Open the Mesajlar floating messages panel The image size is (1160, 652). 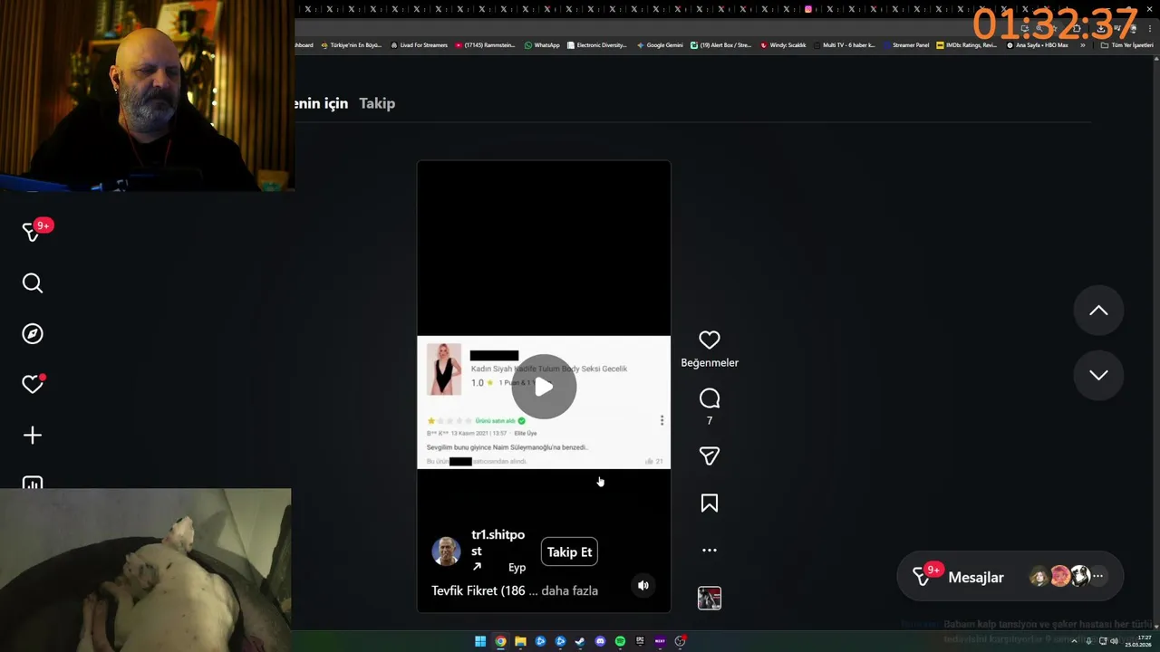[1010, 576]
